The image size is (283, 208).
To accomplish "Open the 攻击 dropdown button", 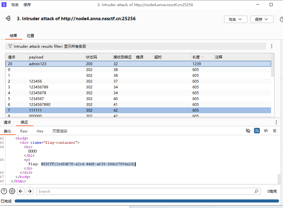I will point(235,19).
